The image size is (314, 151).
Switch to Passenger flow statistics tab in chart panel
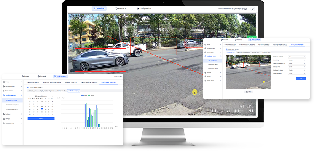pyautogui.click(x=89, y=82)
